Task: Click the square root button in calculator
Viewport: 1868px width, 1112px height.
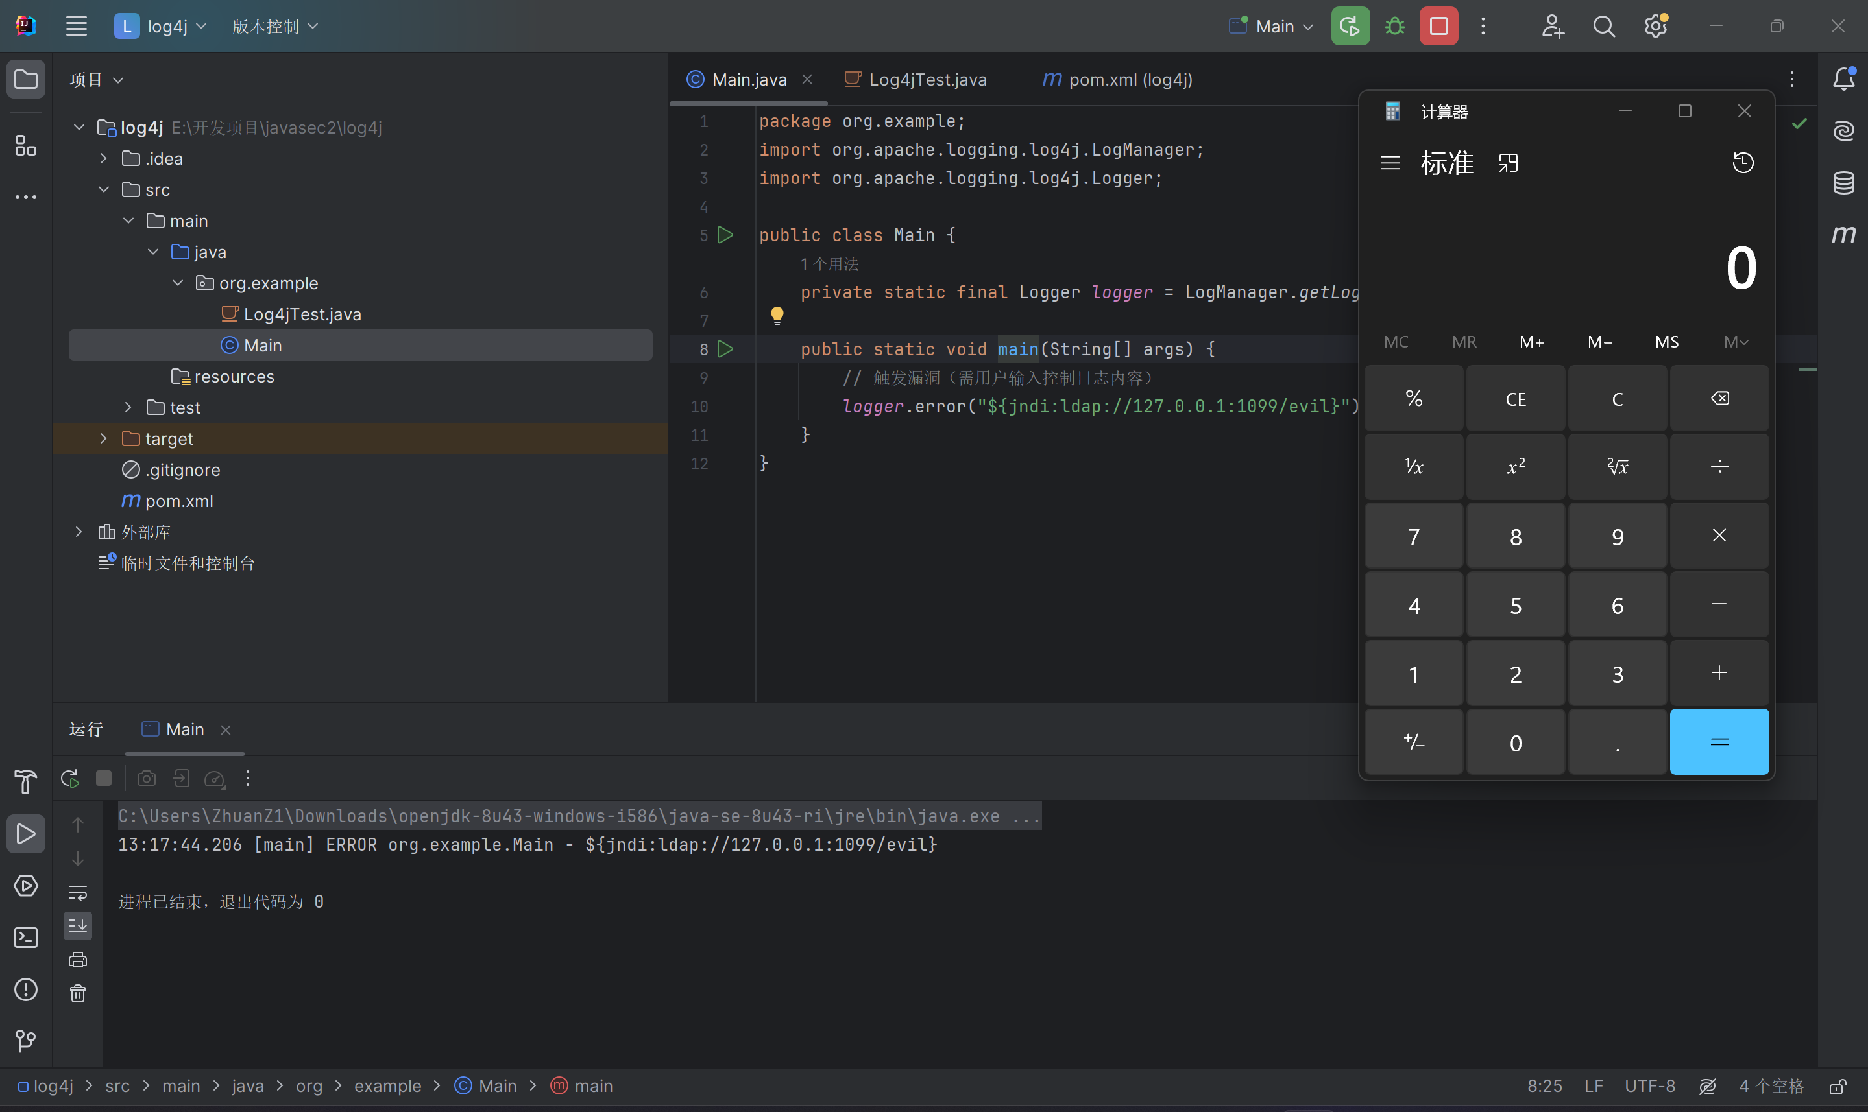Action: click(x=1618, y=467)
